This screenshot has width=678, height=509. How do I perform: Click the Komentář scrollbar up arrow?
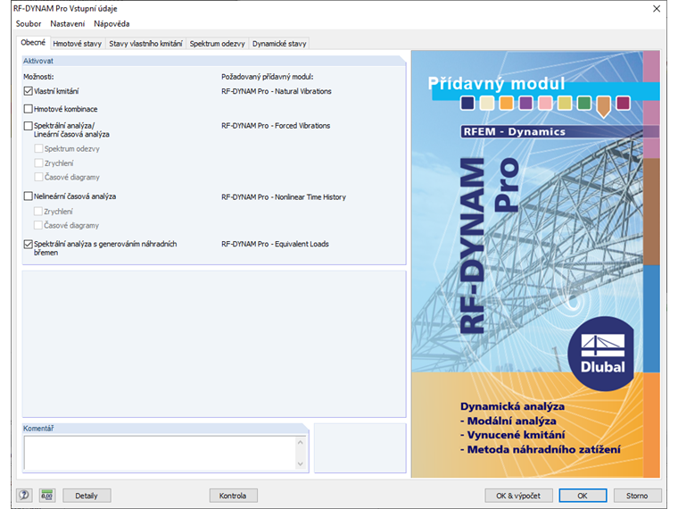(x=301, y=442)
